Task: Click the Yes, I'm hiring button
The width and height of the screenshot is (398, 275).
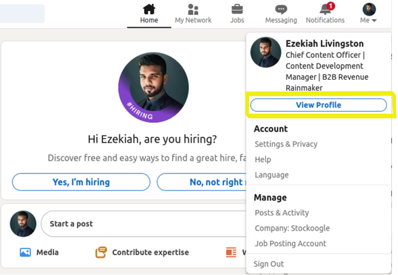Action: click(81, 182)
